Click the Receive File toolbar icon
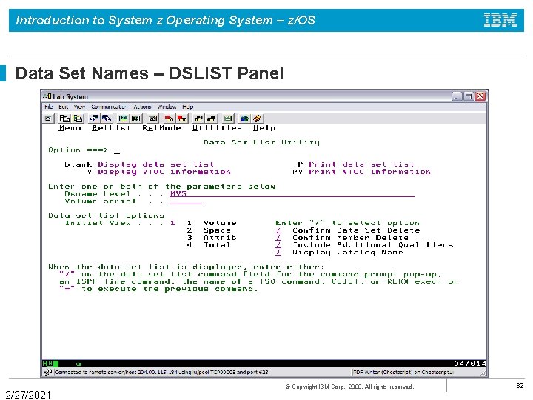 pos(107,119)
